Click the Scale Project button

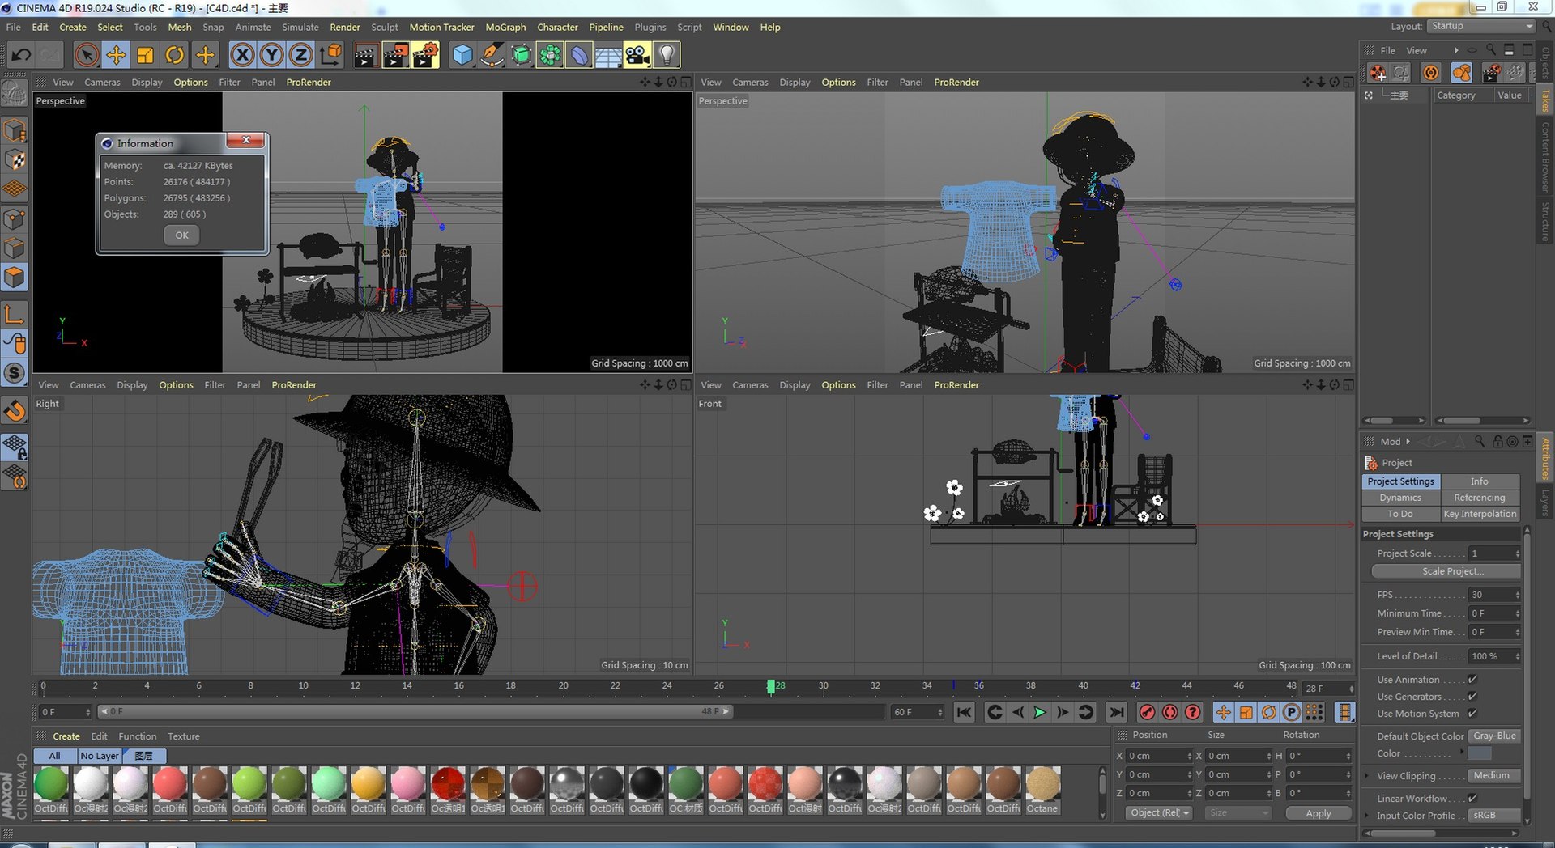(x=1446, y=571)
